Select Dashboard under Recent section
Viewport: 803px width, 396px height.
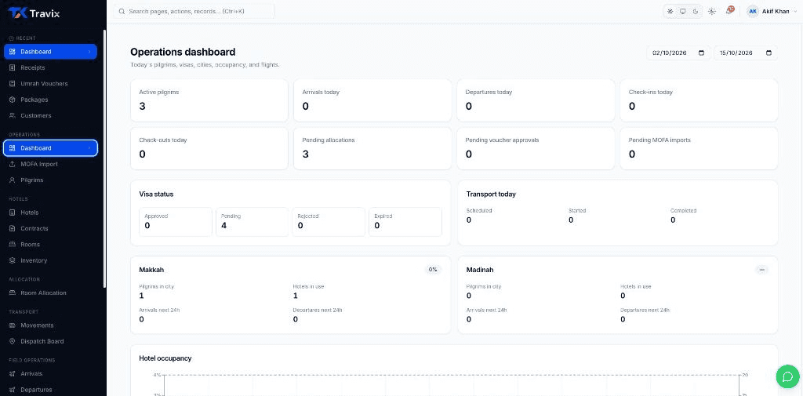(50, 52)
